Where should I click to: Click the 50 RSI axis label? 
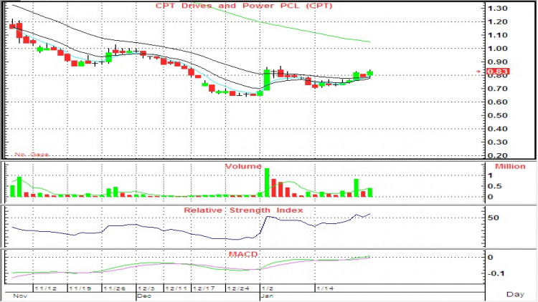[x=494, y=218]
